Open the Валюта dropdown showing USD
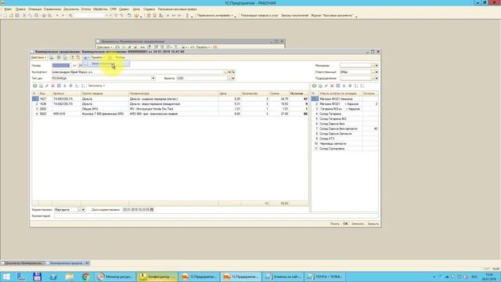The width and height of the screenshot is (501, 282). tap(233, 78)
